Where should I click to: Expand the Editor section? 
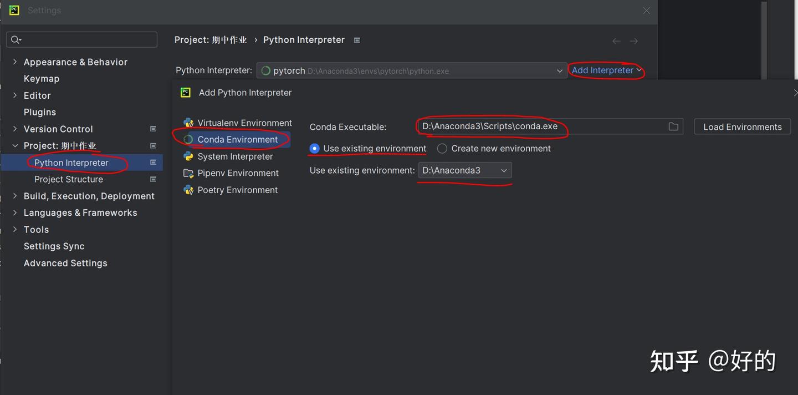(x=15, y=95)
